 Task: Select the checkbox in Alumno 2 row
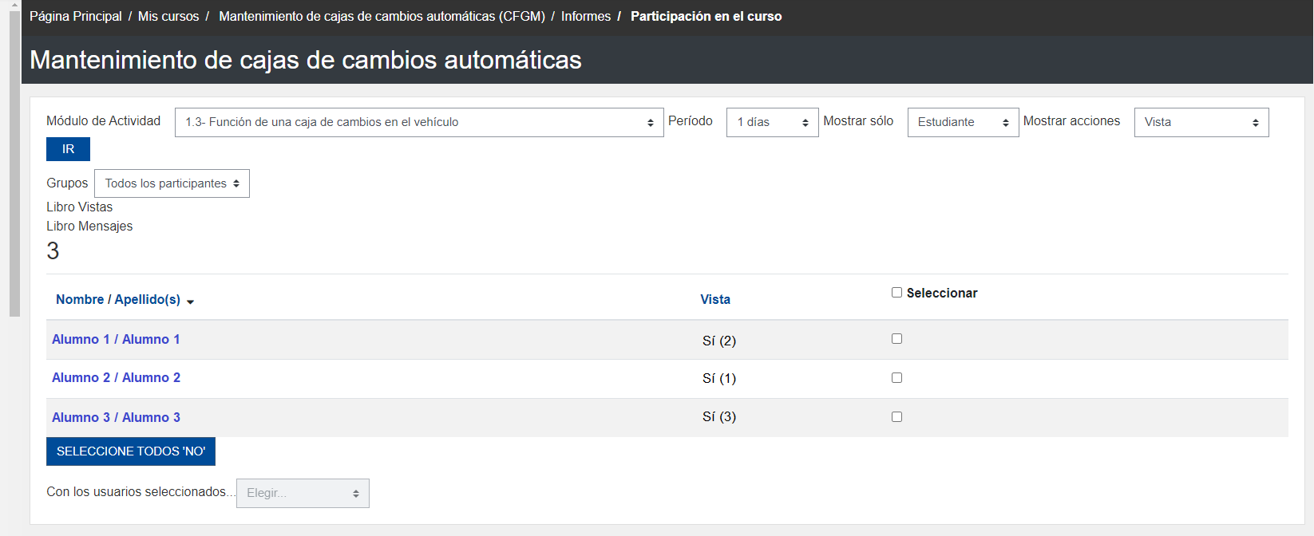click(x=896, y=378)
